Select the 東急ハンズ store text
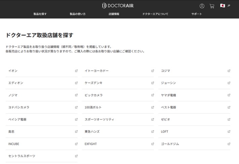The height and width of the screenshot is (164, 239). click(92, 132)
